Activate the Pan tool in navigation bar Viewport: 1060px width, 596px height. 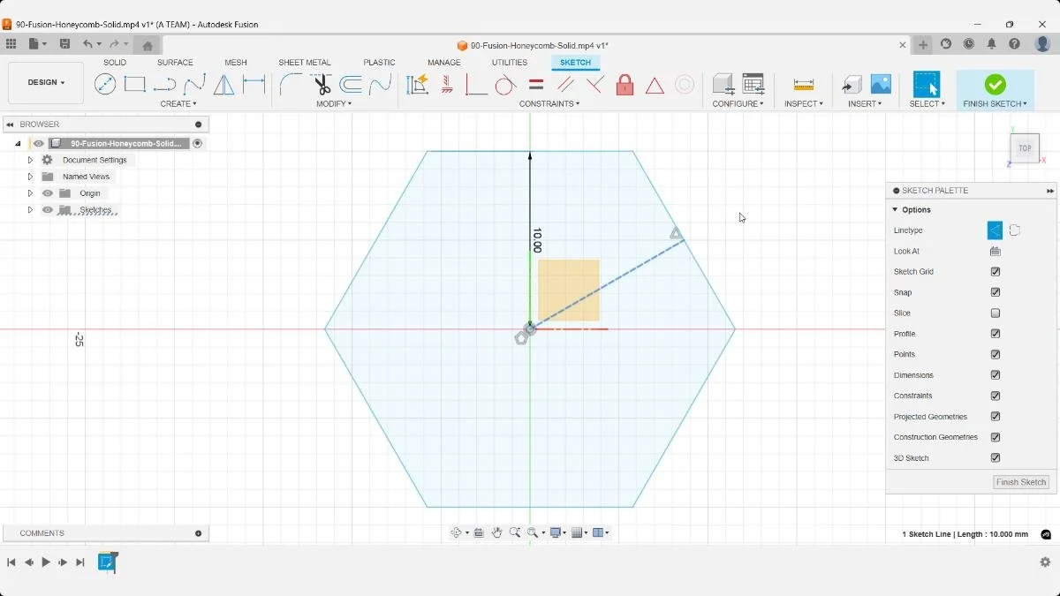pyautogui.click(x=497, y=532)
